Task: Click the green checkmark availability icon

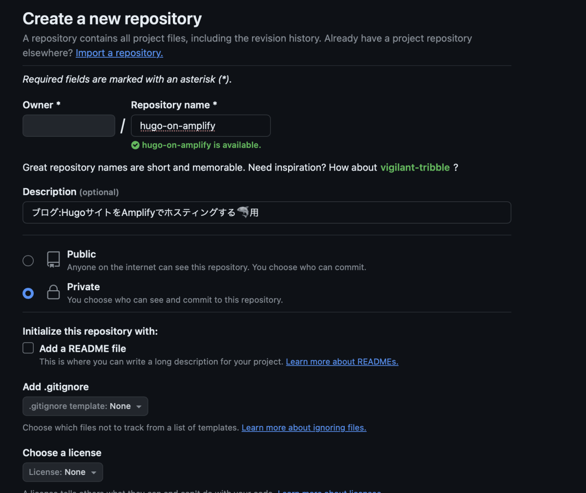Action: (x=135, y=145)
